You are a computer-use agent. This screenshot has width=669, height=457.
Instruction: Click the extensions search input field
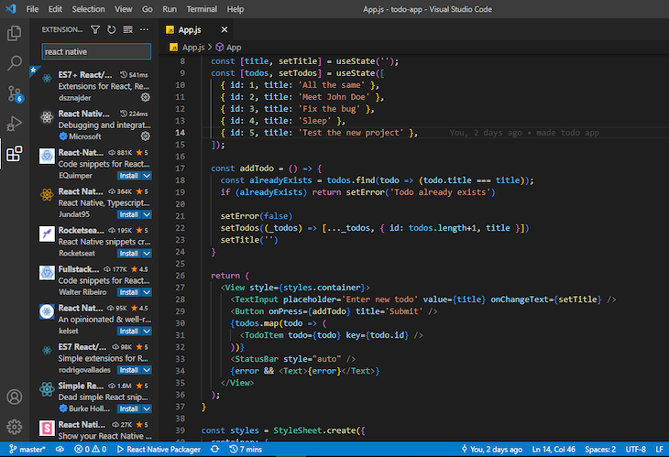tap(96, 52)
